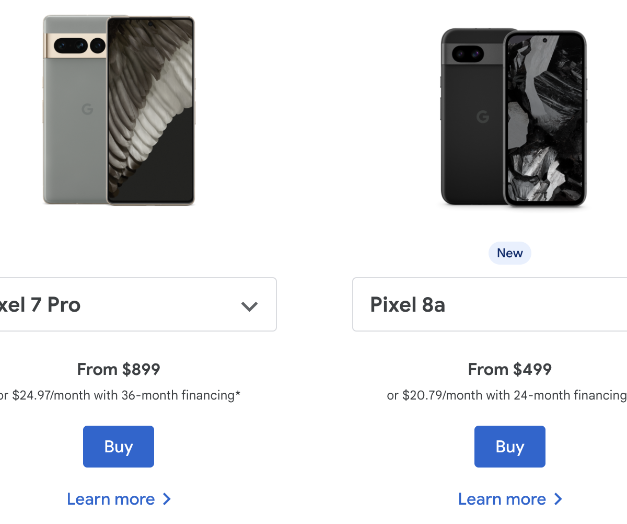Click the Pixel 7 Pro gold camera bar

tap(75, 45)
